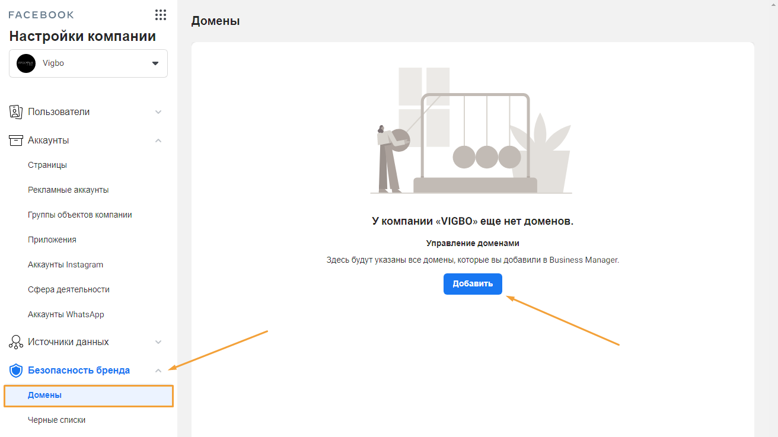This screenshot has width=778, height=437.
Task: Click the FACEBOOK logo text
Action: (x=42, y=15)
